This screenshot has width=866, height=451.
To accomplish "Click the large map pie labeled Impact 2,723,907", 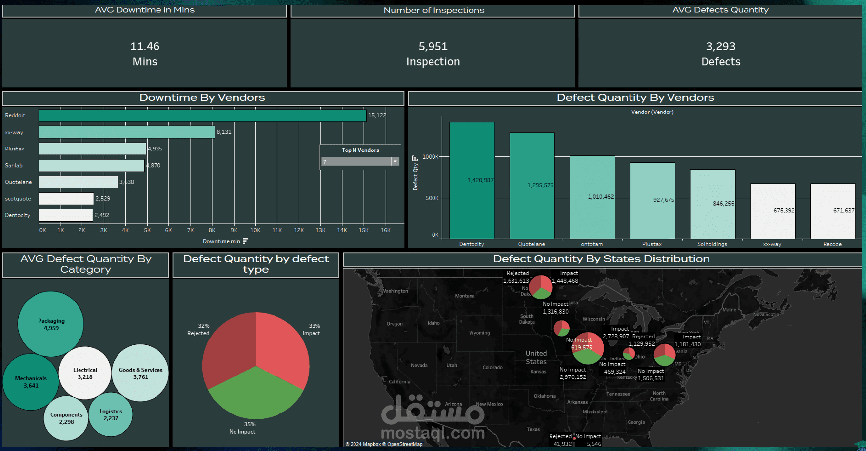I will 588,348.
